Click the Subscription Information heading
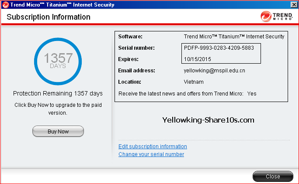The height and width of the screenshot is (184, 299). (49, 17)
